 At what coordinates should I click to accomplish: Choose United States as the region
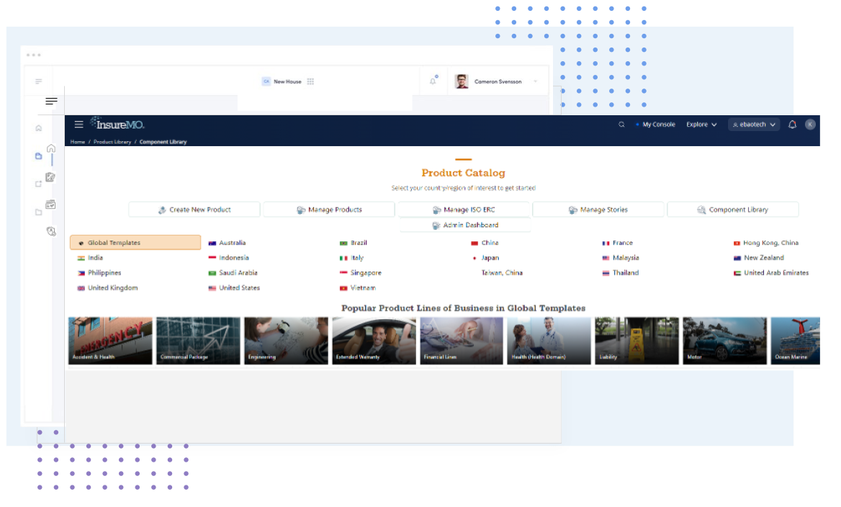[240, 287]
